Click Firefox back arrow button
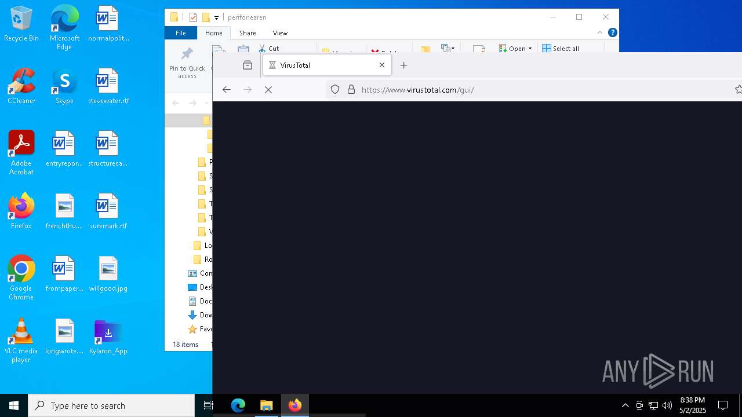 pyautogui.click(x=227, y=90)
